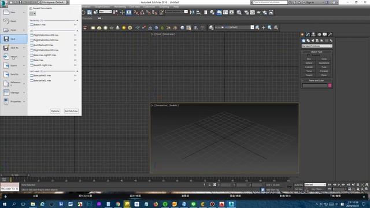The image size is (370, 208).
Task: Click the Align tool icon
Action: tap(198, 12)
